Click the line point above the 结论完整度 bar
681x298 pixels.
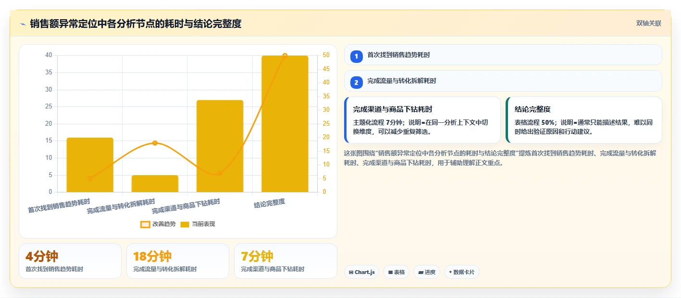[285, 56]
